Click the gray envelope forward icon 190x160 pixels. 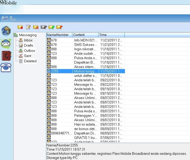coord(44,27)
